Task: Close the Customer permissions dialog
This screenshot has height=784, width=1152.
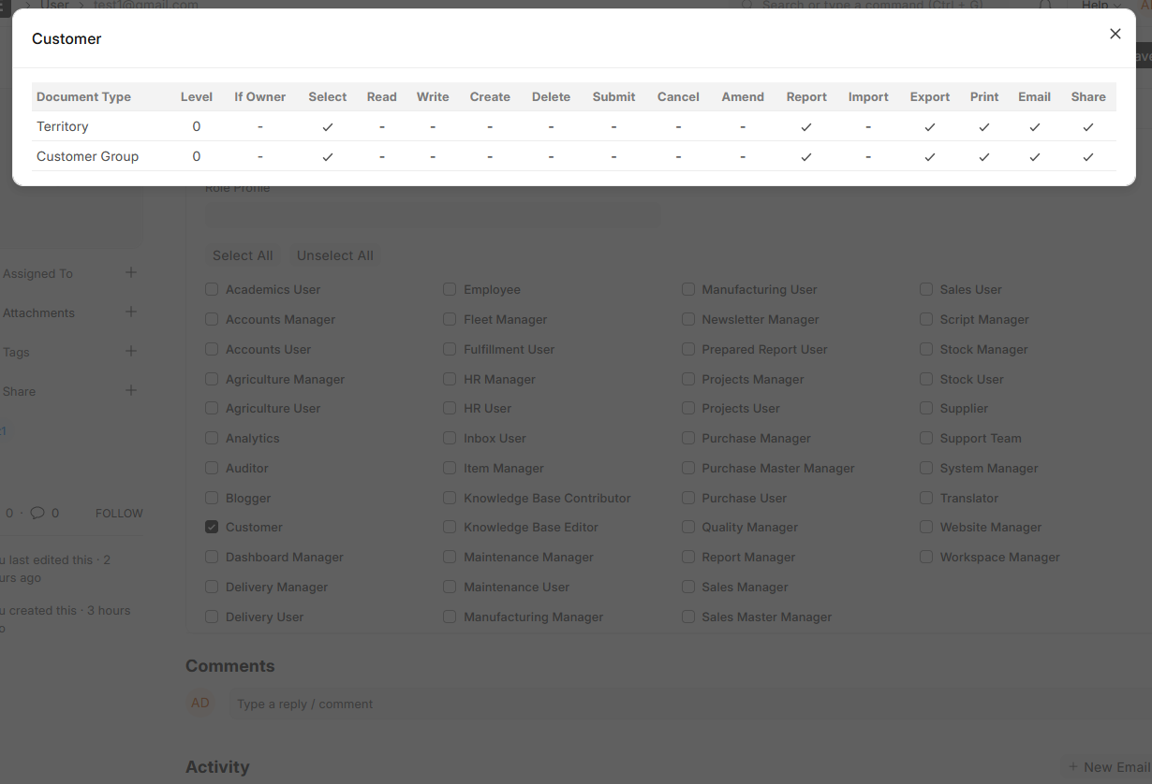Action: point(1115,34)
